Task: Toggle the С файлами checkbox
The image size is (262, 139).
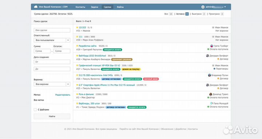Action: tap(35, 110)
